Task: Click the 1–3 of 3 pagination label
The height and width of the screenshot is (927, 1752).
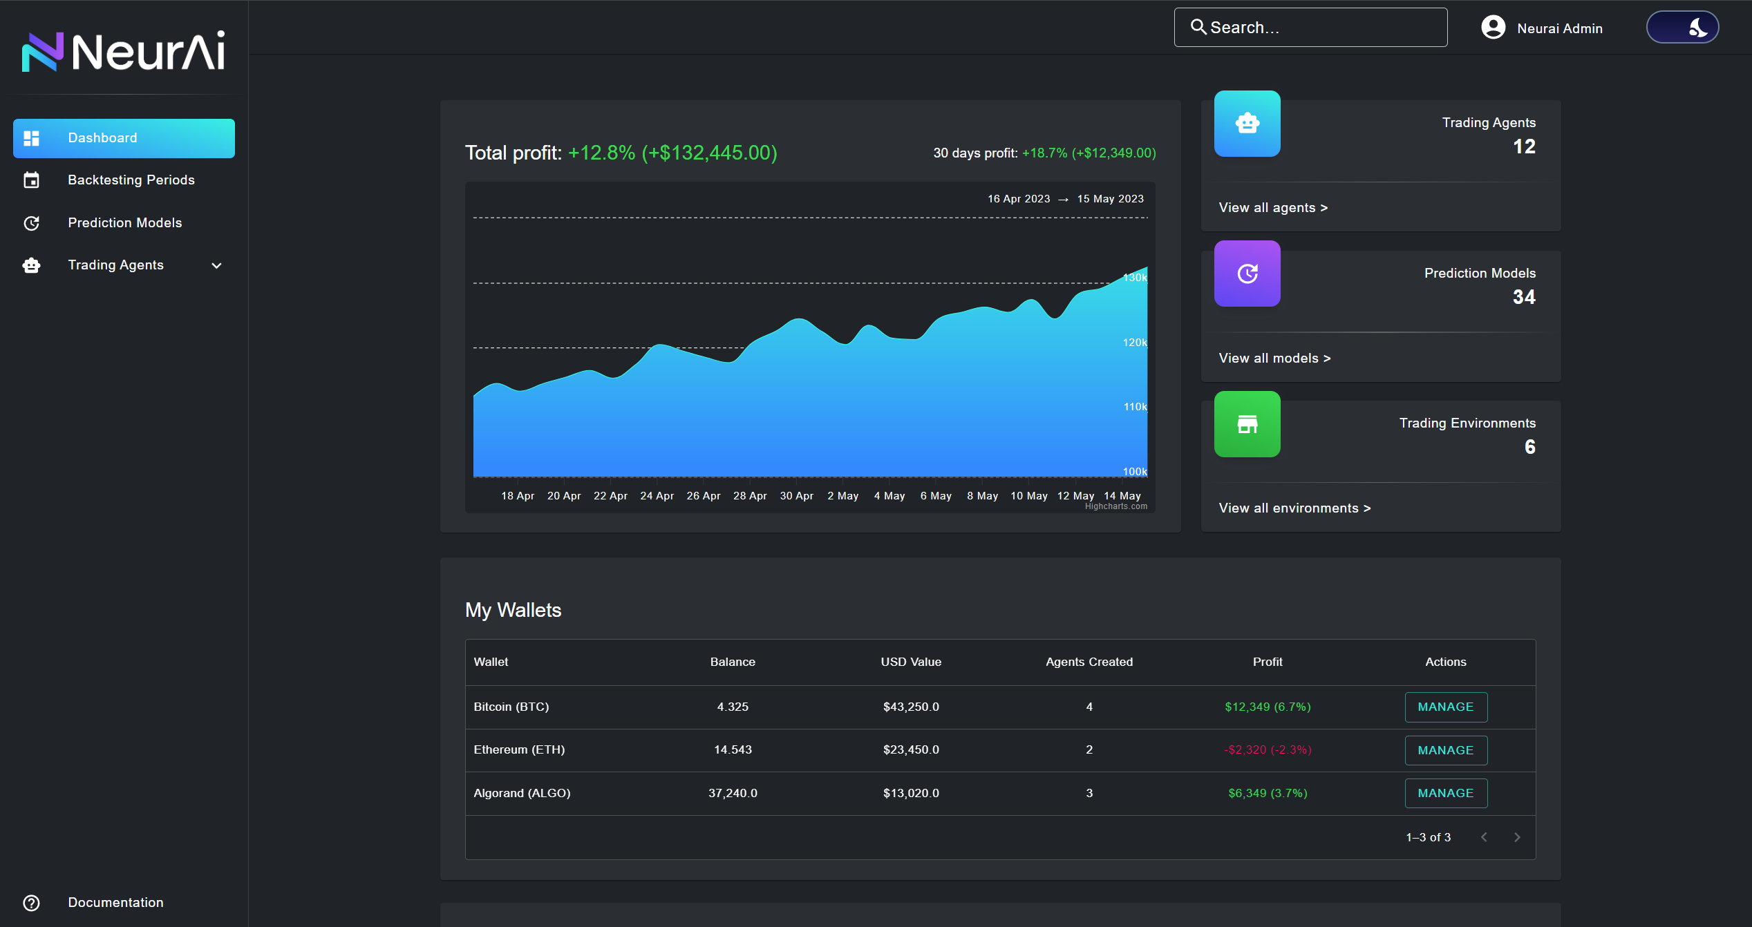Action: pyautogui.click(x=1428, y=837)
